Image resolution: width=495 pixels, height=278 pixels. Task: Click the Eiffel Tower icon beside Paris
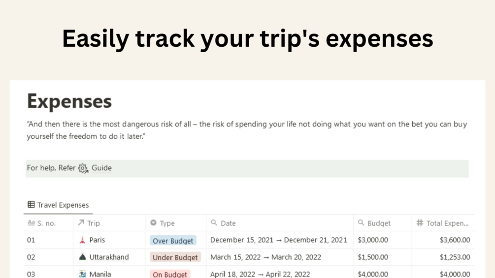pos(82,240)
